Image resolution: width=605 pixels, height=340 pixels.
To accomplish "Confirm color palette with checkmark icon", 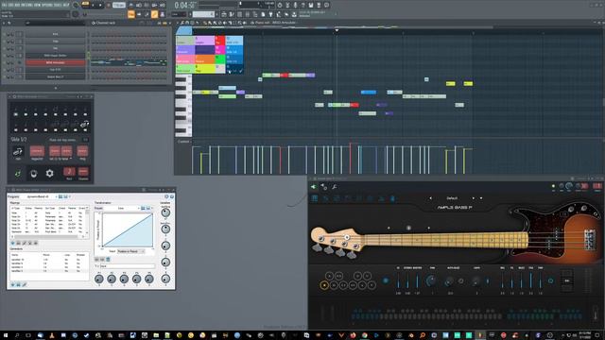I will pos(241,71).
